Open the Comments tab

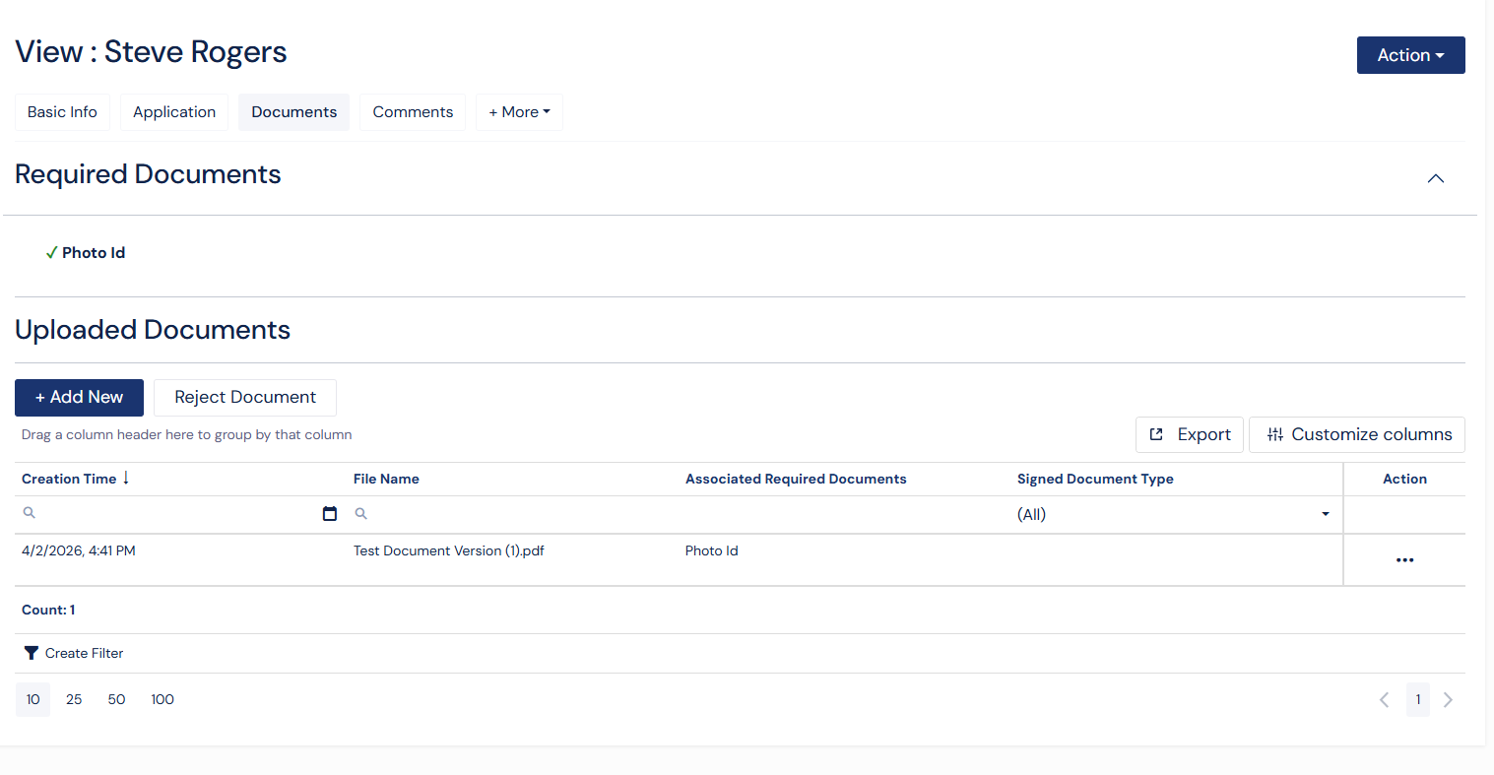[413, 112]
